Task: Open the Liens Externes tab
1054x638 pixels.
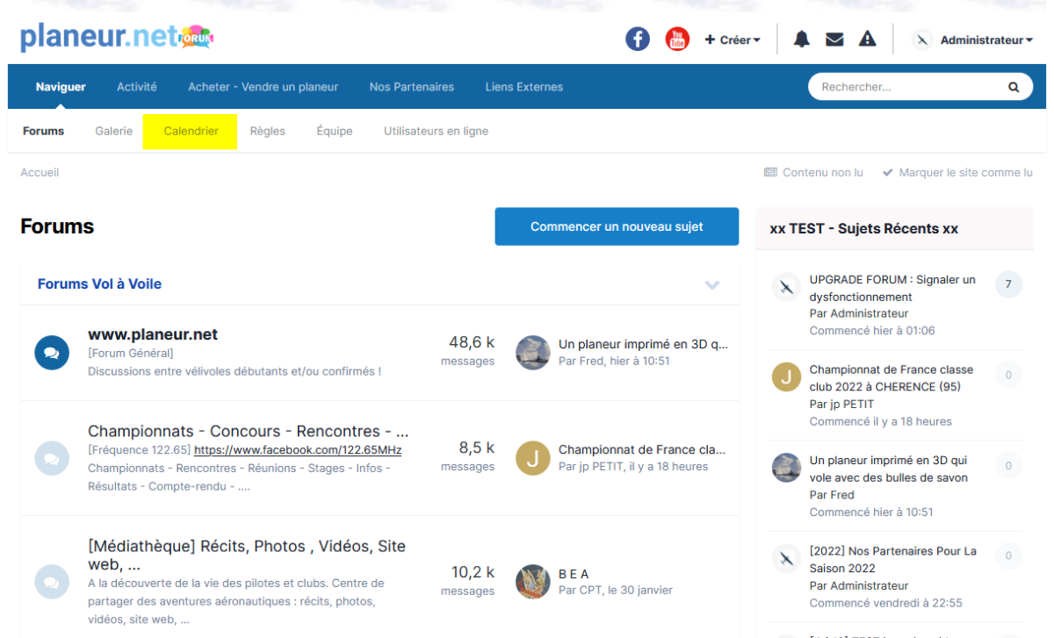Action: (524, 87)
